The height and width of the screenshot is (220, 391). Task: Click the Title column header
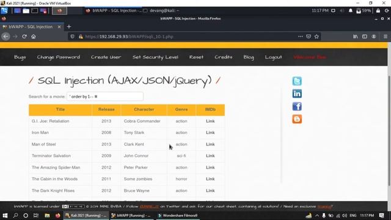point(60,109)
